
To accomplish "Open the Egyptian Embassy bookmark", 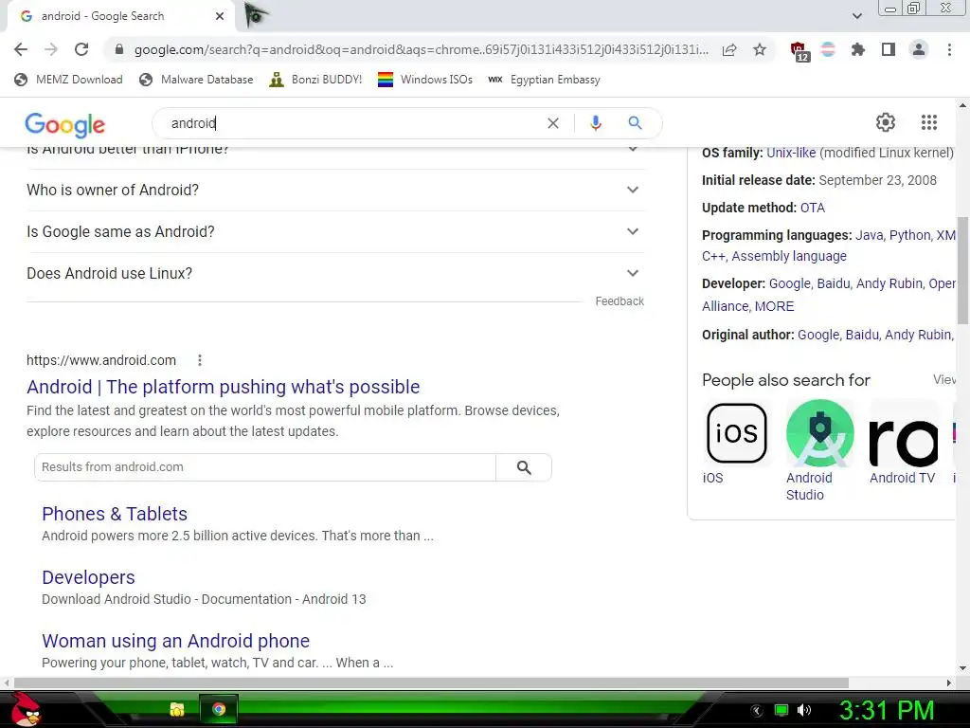I will click(x=545, y=80).
